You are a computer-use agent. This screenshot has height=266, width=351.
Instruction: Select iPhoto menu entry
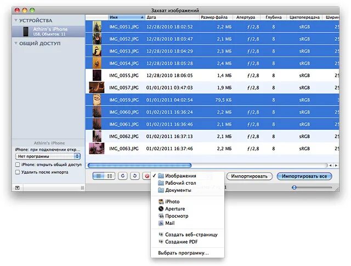[x=188, y=202]
